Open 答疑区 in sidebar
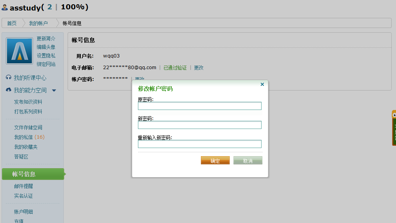Screen dimensions: 396x223 click(x=21, y=157)
